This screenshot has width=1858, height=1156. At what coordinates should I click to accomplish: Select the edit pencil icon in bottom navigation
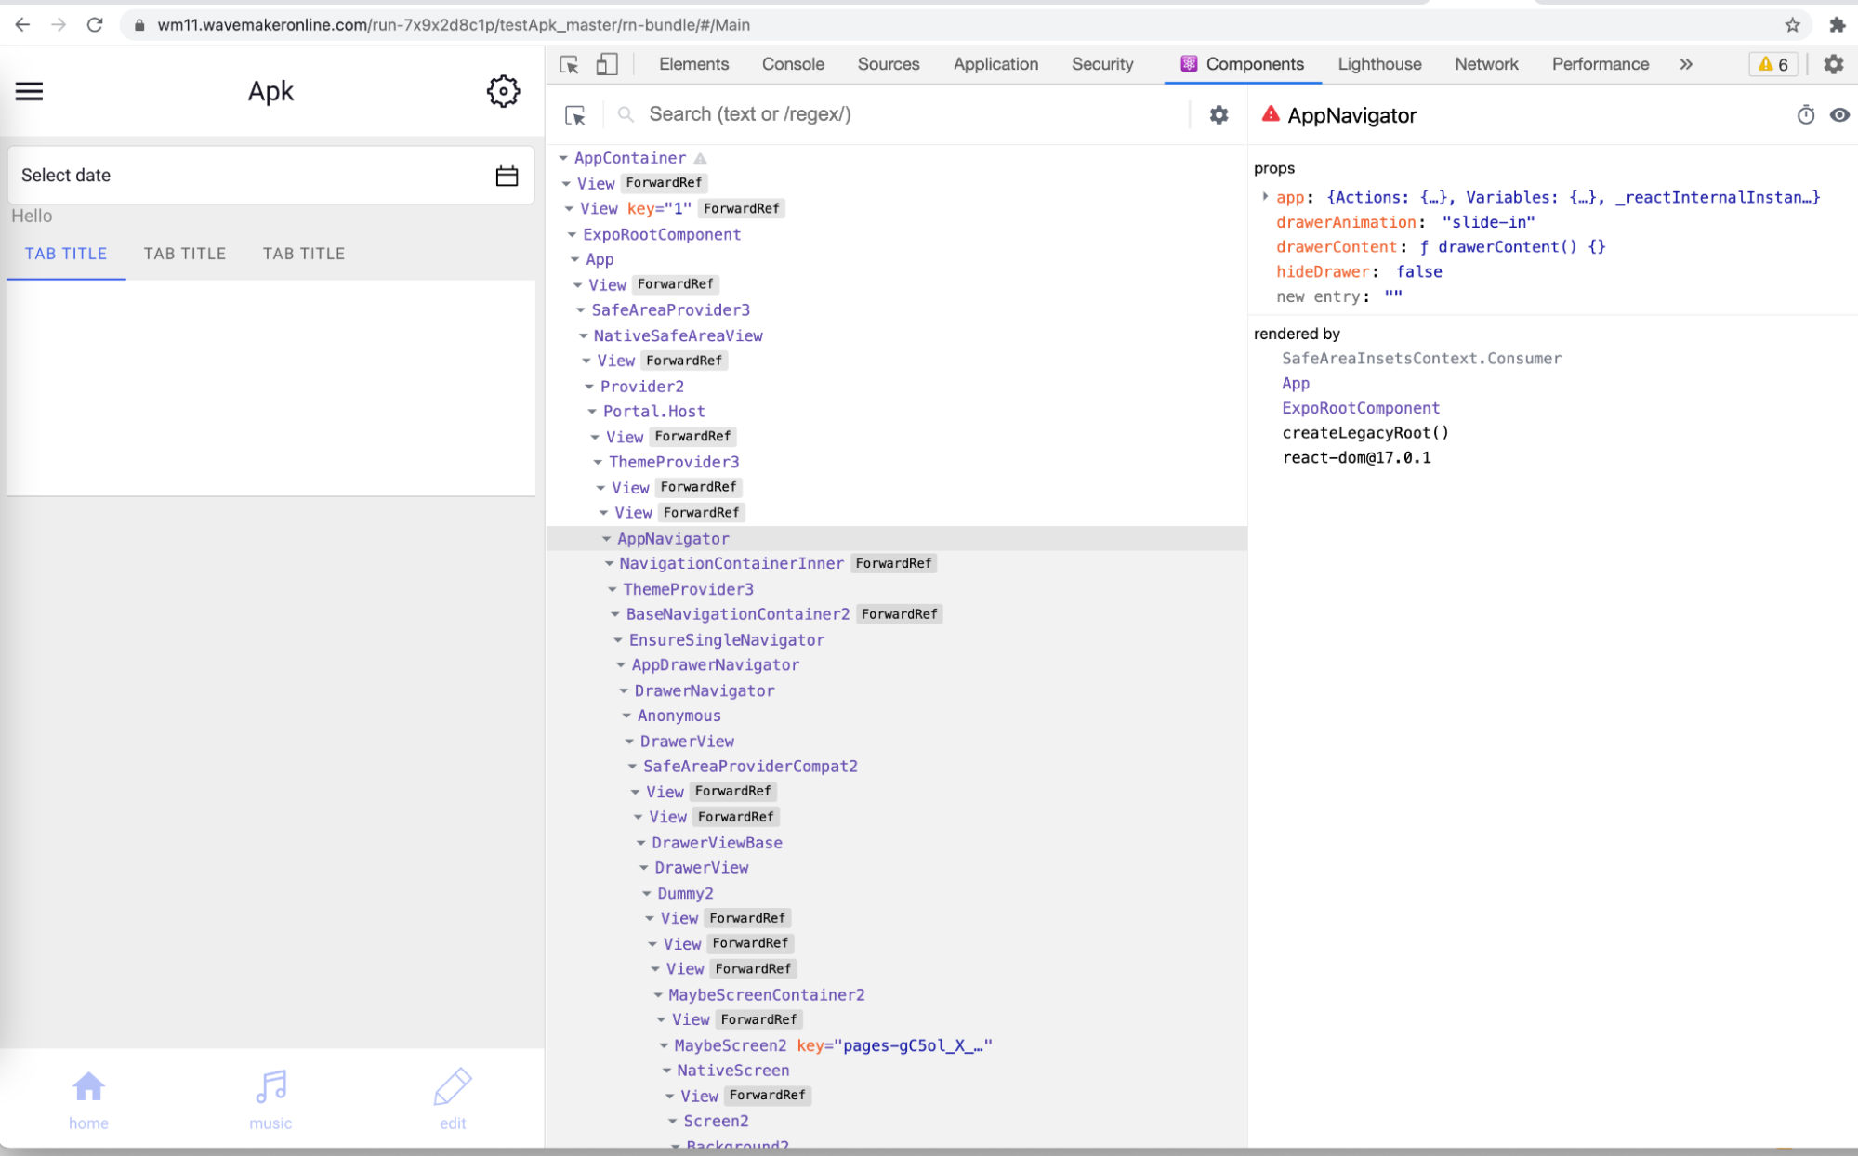[452, 1086]
